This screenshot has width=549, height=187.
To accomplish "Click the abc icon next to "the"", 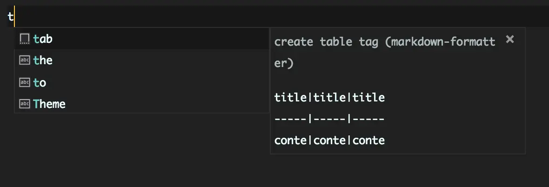I will (x=25, y=60).
